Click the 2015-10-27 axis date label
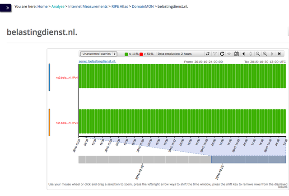 (x=172, y=146)
